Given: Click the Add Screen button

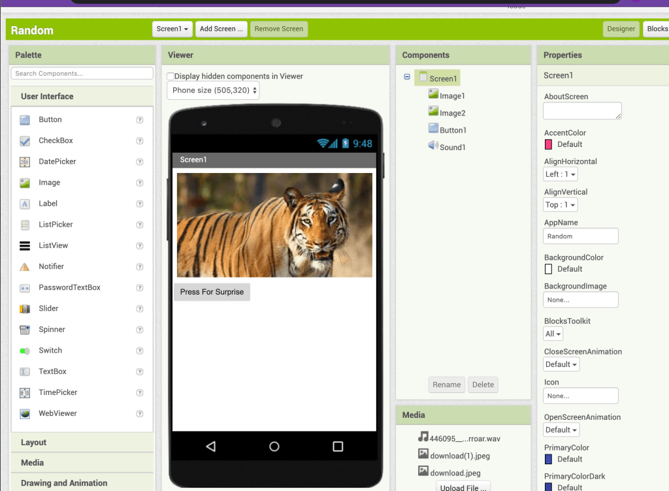Looking at the screenshot, I should (x=221, y=29).
